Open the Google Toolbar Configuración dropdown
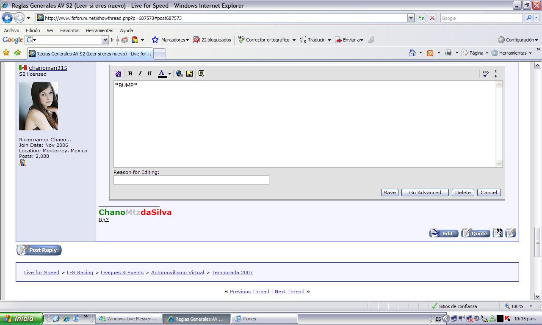The width and height of the screenshot is (542, 325). pos(518,40)
